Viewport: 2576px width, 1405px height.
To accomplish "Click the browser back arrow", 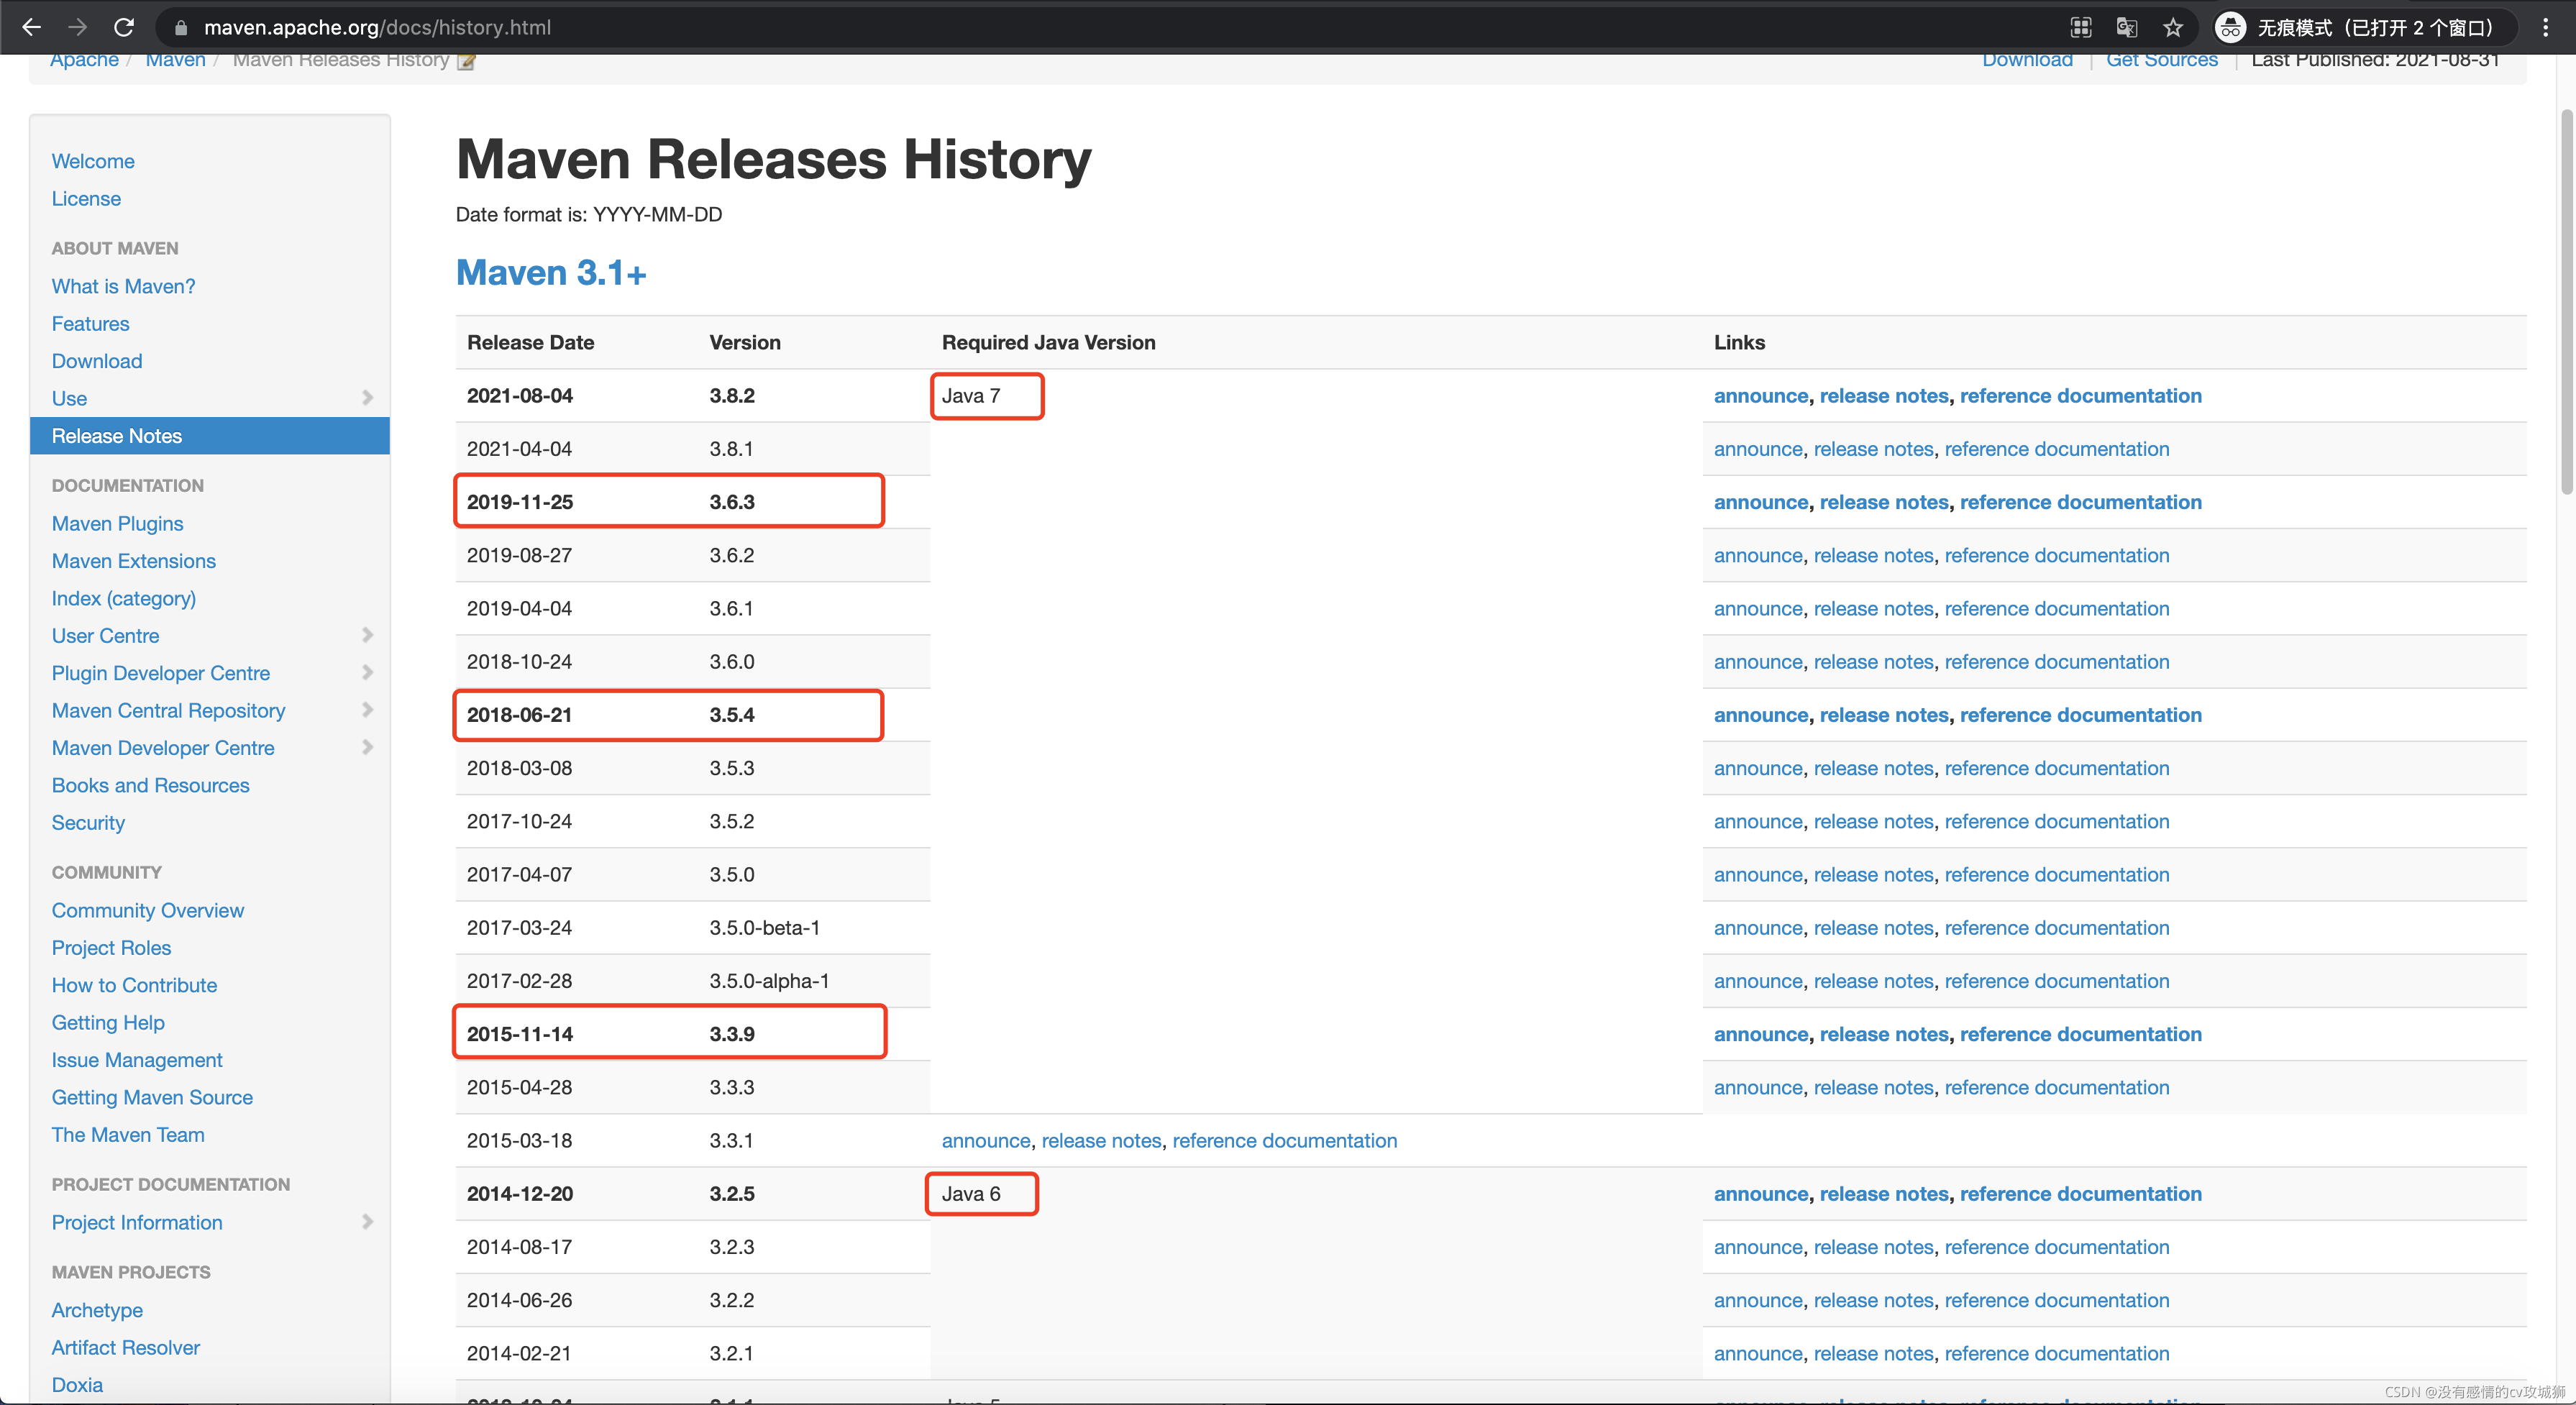I will (x=32, y=27).
